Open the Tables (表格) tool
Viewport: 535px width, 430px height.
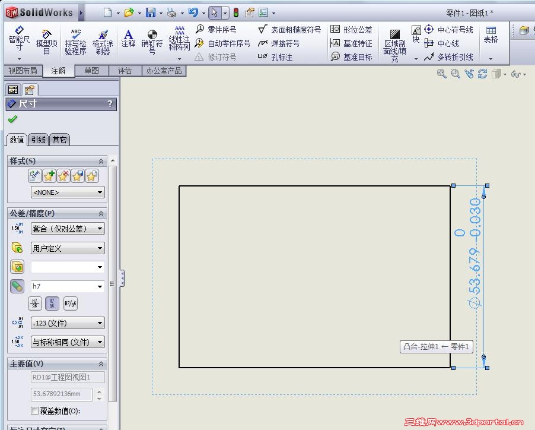coord(491,34)
